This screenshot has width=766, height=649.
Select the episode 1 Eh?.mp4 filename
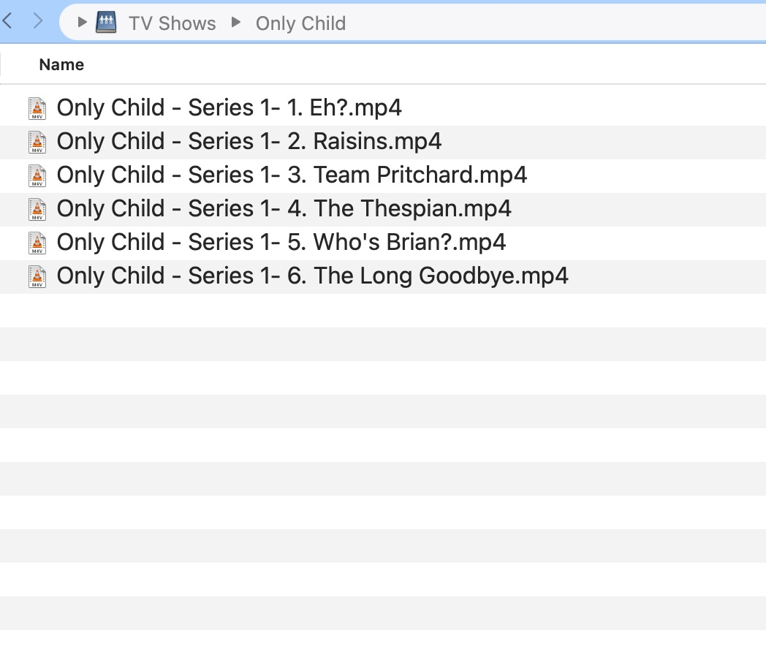[x=230, y=108]
